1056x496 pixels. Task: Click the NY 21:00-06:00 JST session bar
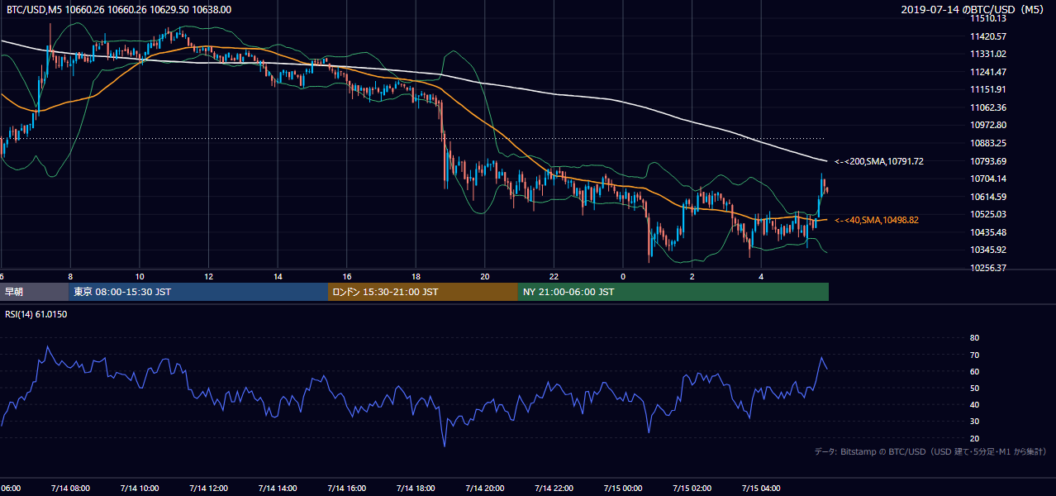coord(673,292)
